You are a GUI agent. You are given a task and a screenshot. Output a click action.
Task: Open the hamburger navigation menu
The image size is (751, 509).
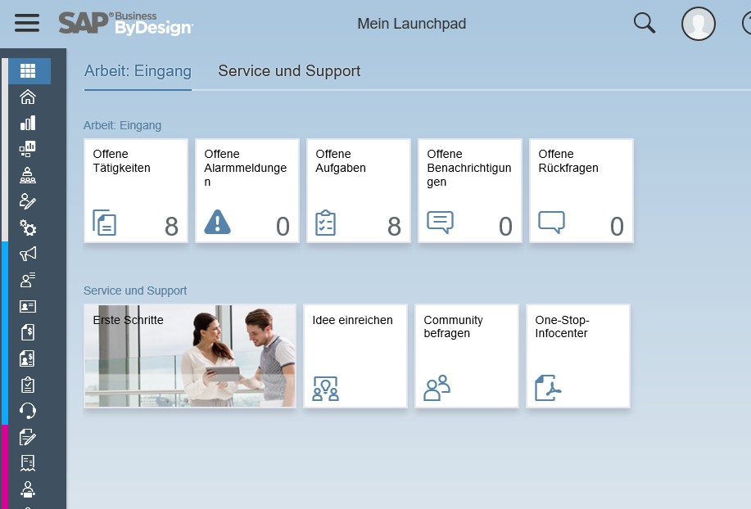[27, 23]
